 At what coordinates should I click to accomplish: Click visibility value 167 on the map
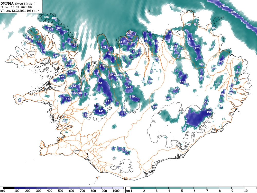click(x=221, y=62)
